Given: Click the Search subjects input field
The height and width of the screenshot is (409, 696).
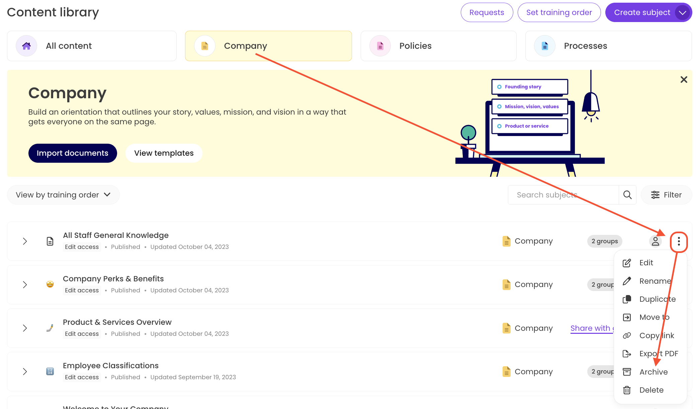Looking at the screenshot, I should 563,195.
